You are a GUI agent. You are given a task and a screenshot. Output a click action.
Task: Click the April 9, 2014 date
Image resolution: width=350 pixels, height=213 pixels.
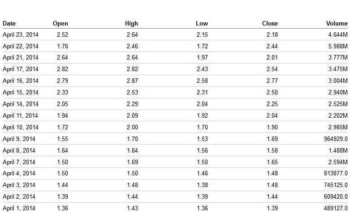coord(19,139)
